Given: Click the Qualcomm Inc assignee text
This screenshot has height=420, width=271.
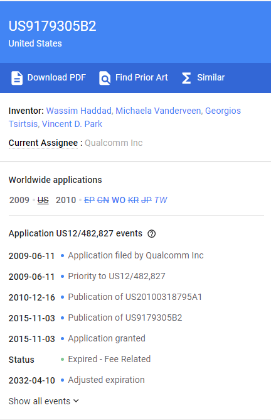Looking at the screenshot, I should click(x=114, y=143).
